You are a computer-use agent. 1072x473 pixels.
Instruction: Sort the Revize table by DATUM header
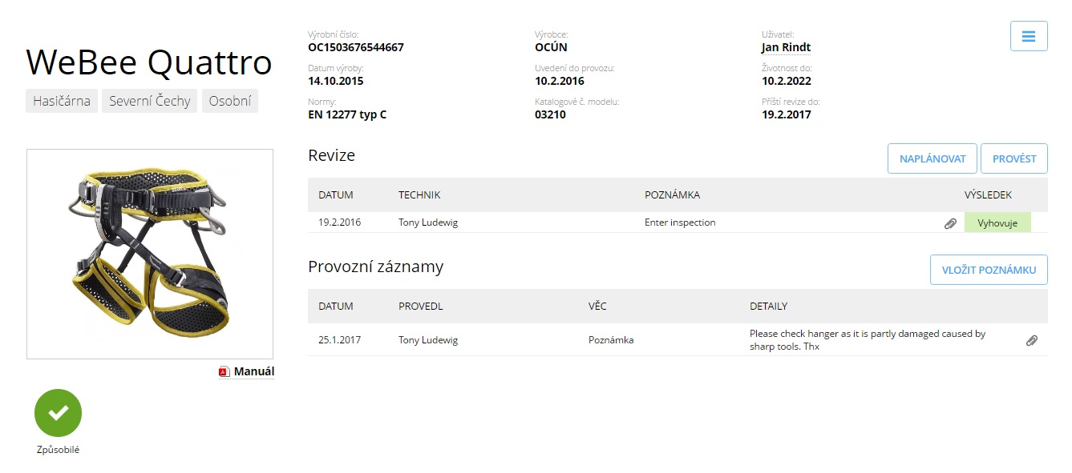tap(336, 194)
